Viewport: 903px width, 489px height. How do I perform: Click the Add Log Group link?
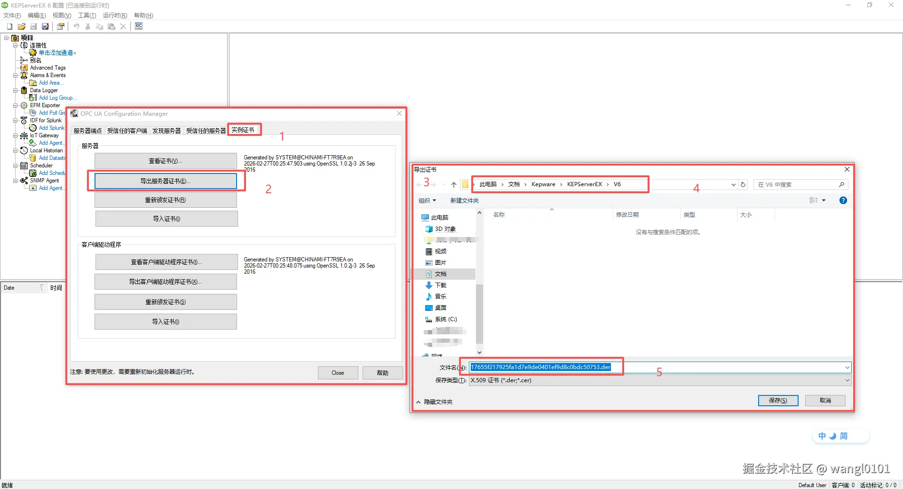pos(57,98)
